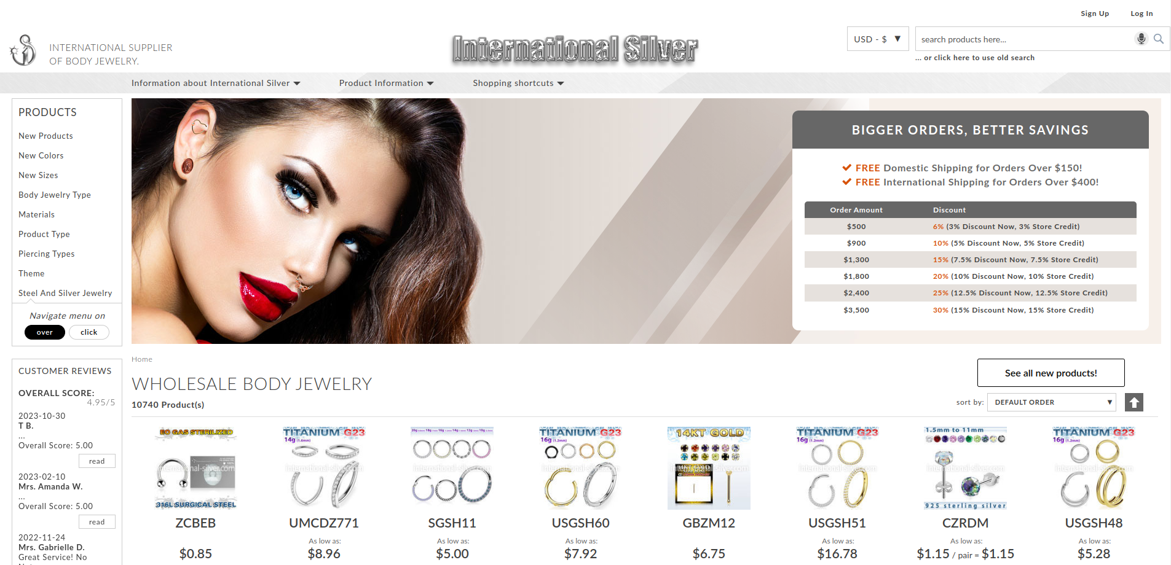Open the USGSH51 product thumbnail
The height and width of the screenshot is (565, 1171).
(x=837, y=468)
